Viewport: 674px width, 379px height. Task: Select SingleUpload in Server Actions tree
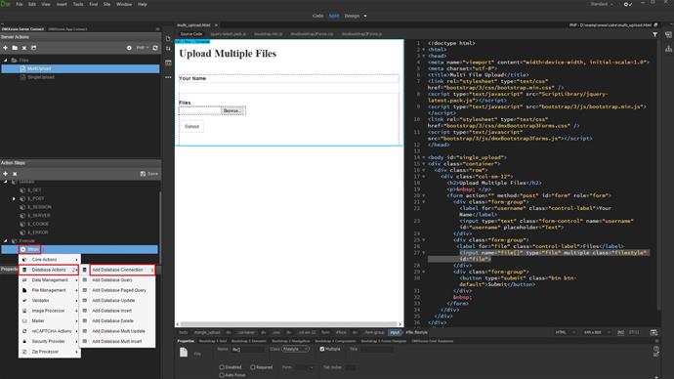tap(41, 77)
